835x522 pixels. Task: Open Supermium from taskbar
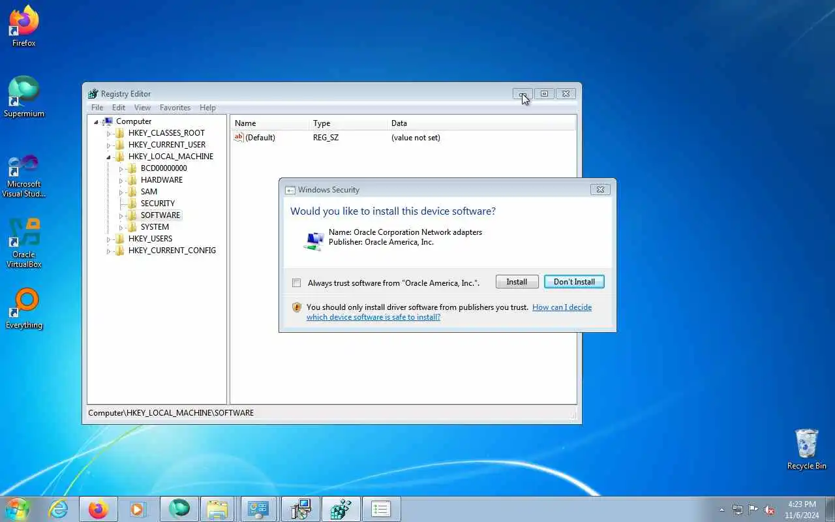pos(179,509)
